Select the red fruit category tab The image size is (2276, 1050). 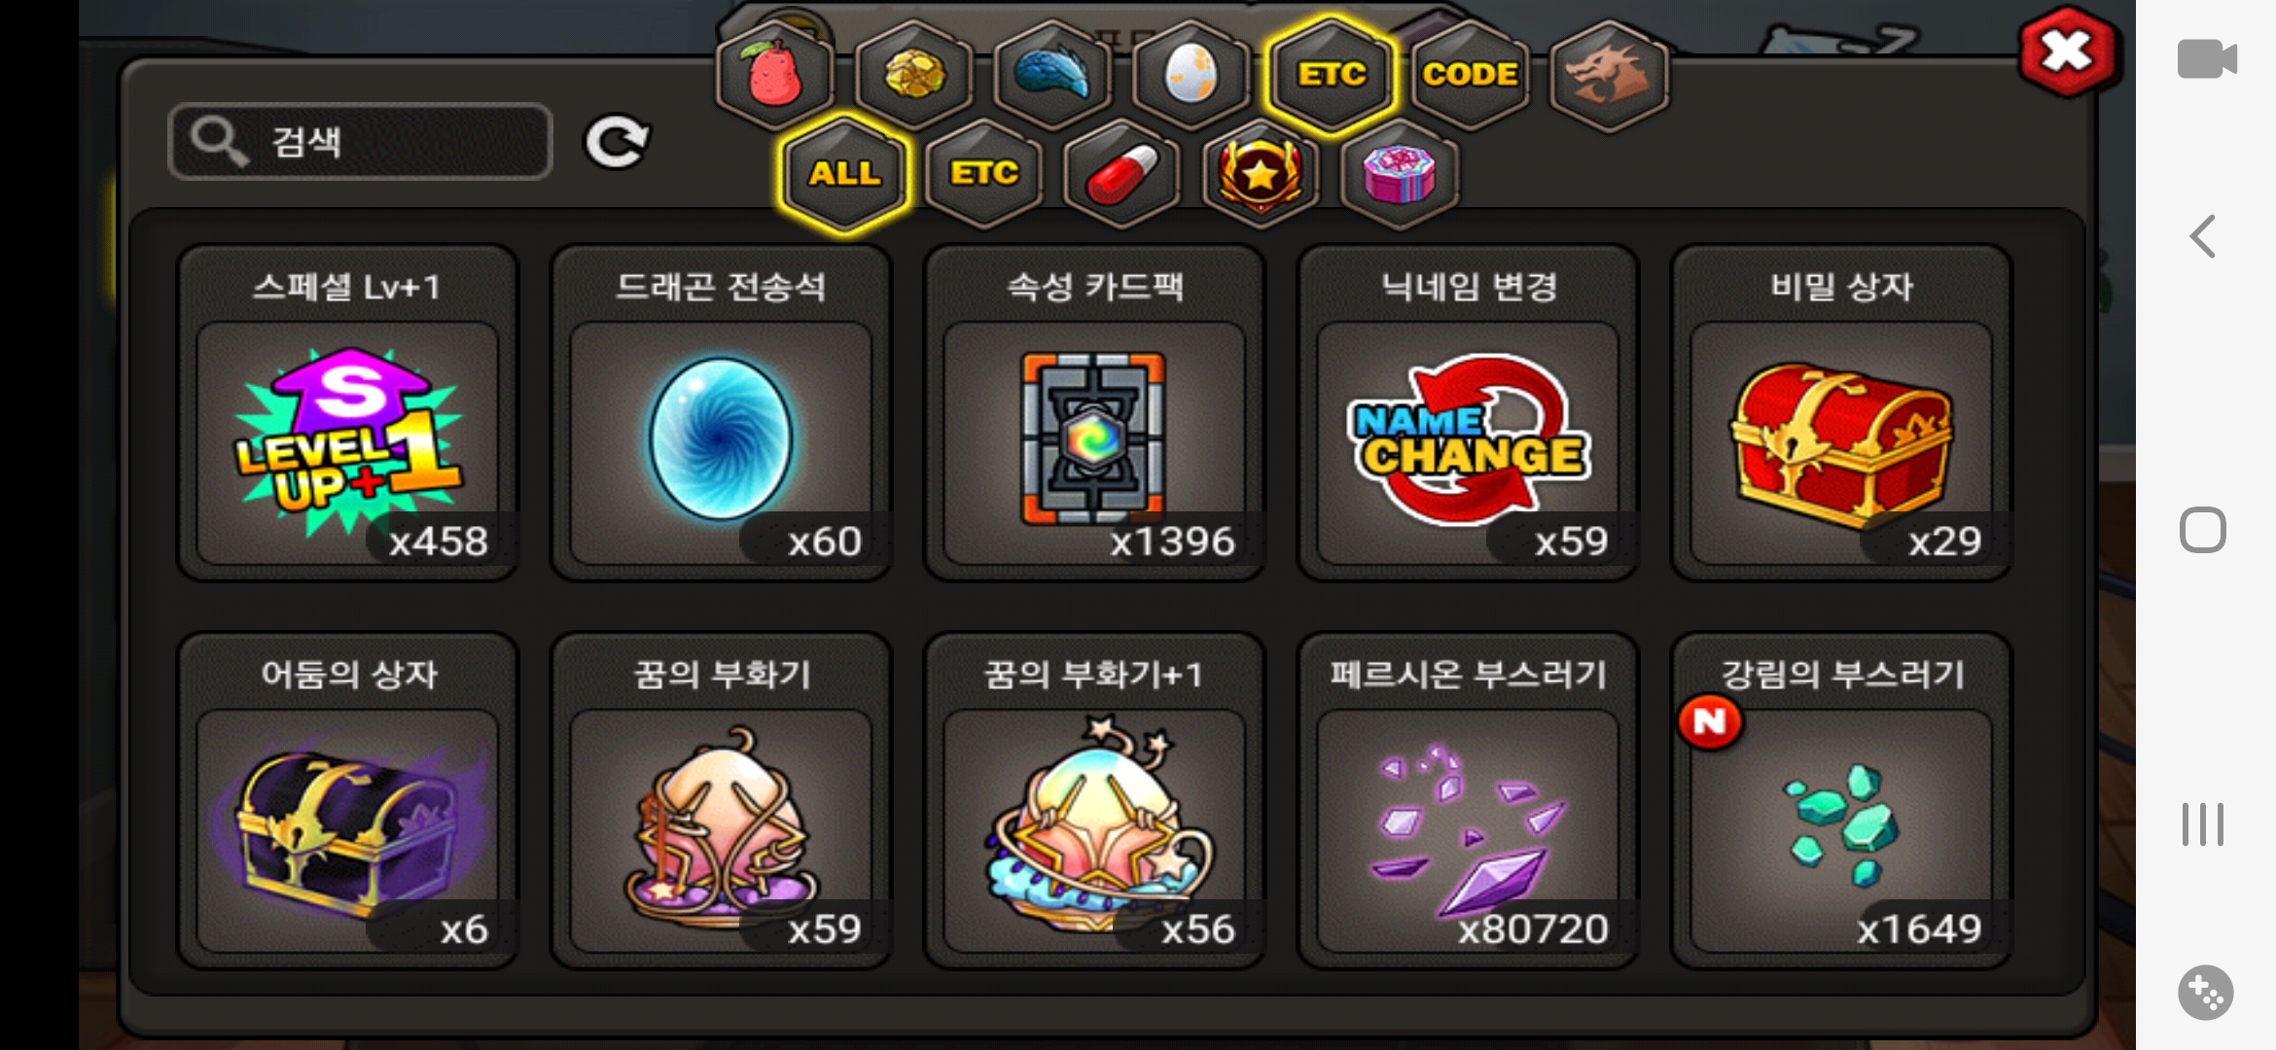coord(775,75)
